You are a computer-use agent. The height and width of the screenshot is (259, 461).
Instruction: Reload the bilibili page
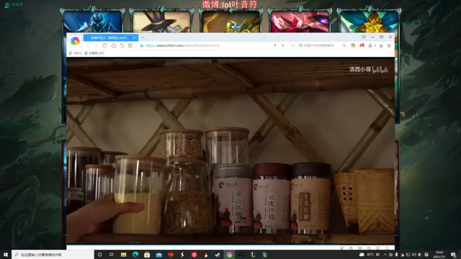(104, 45)
